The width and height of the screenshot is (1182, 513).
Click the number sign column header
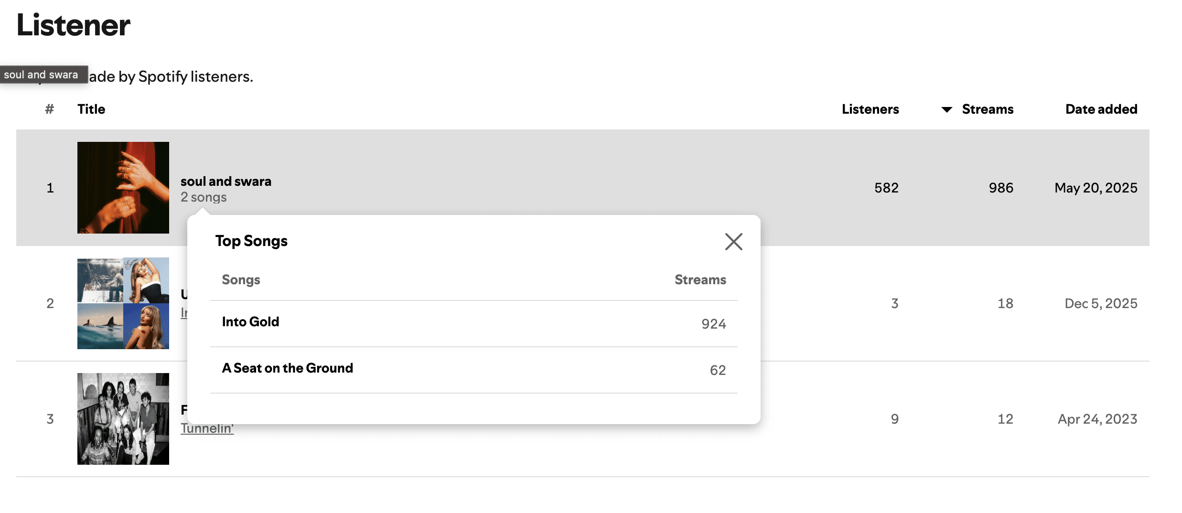pyautogui.click(x=50, y=109)
